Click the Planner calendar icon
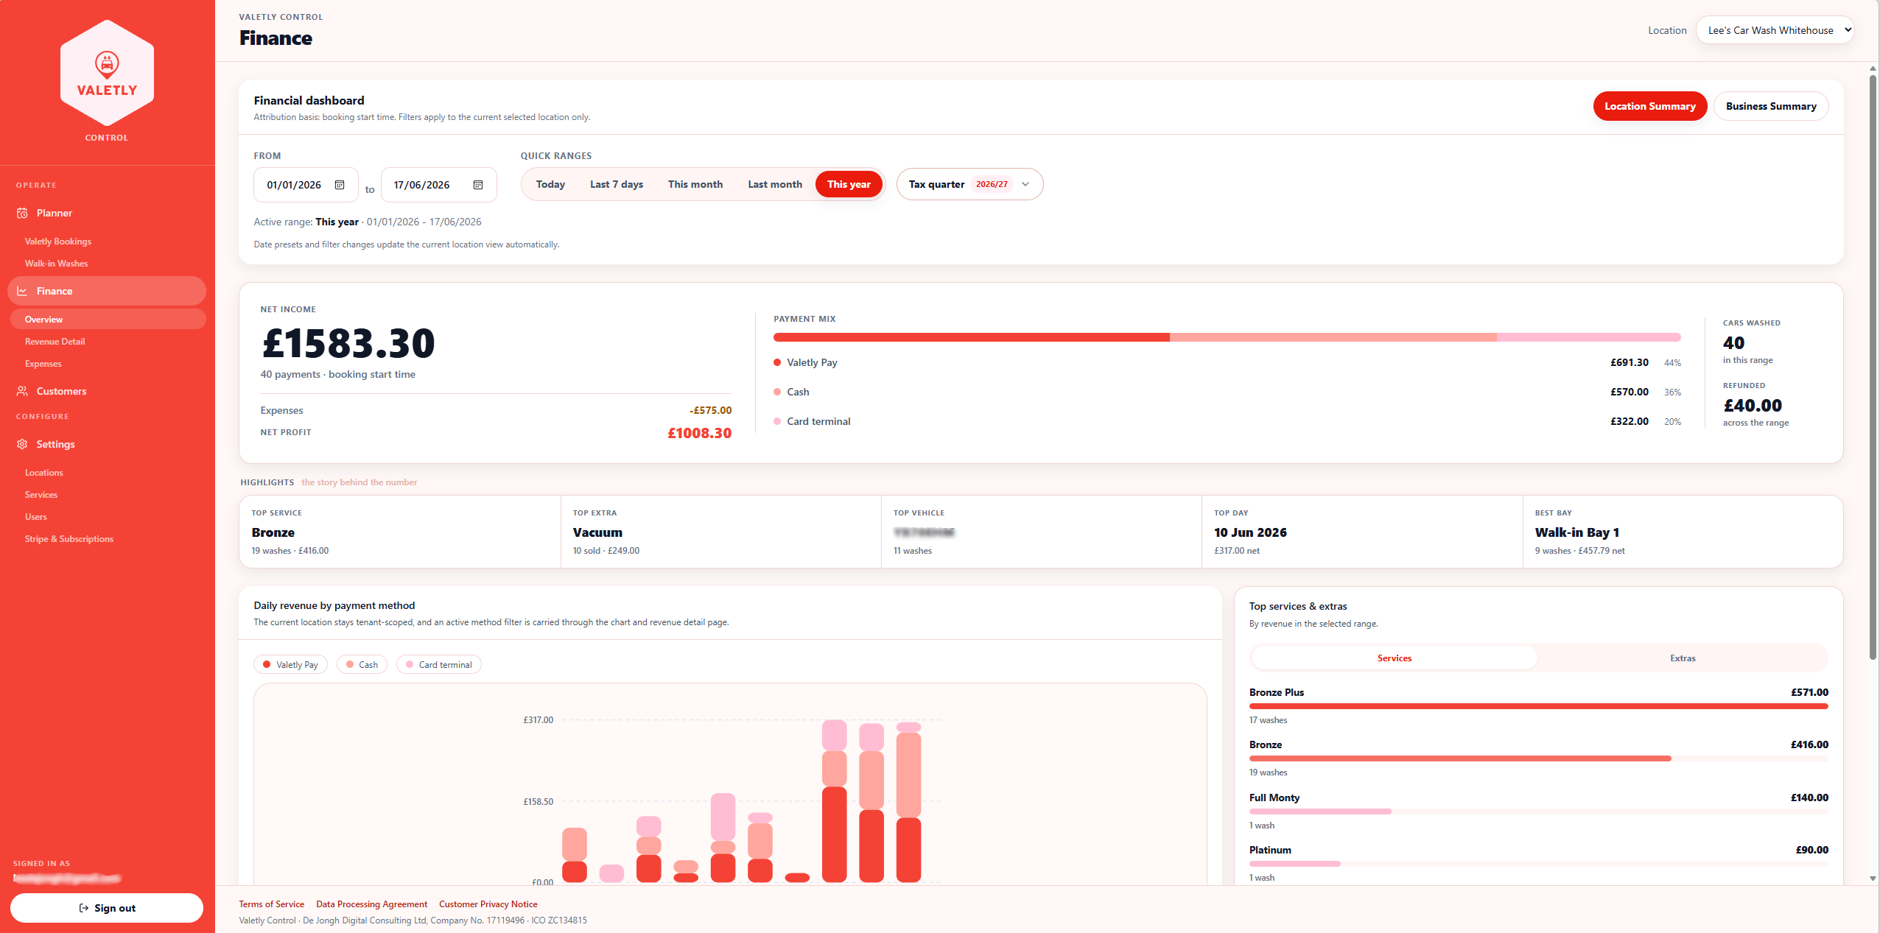This screenshot has width=1880, height=933. (x=22, y=213)
